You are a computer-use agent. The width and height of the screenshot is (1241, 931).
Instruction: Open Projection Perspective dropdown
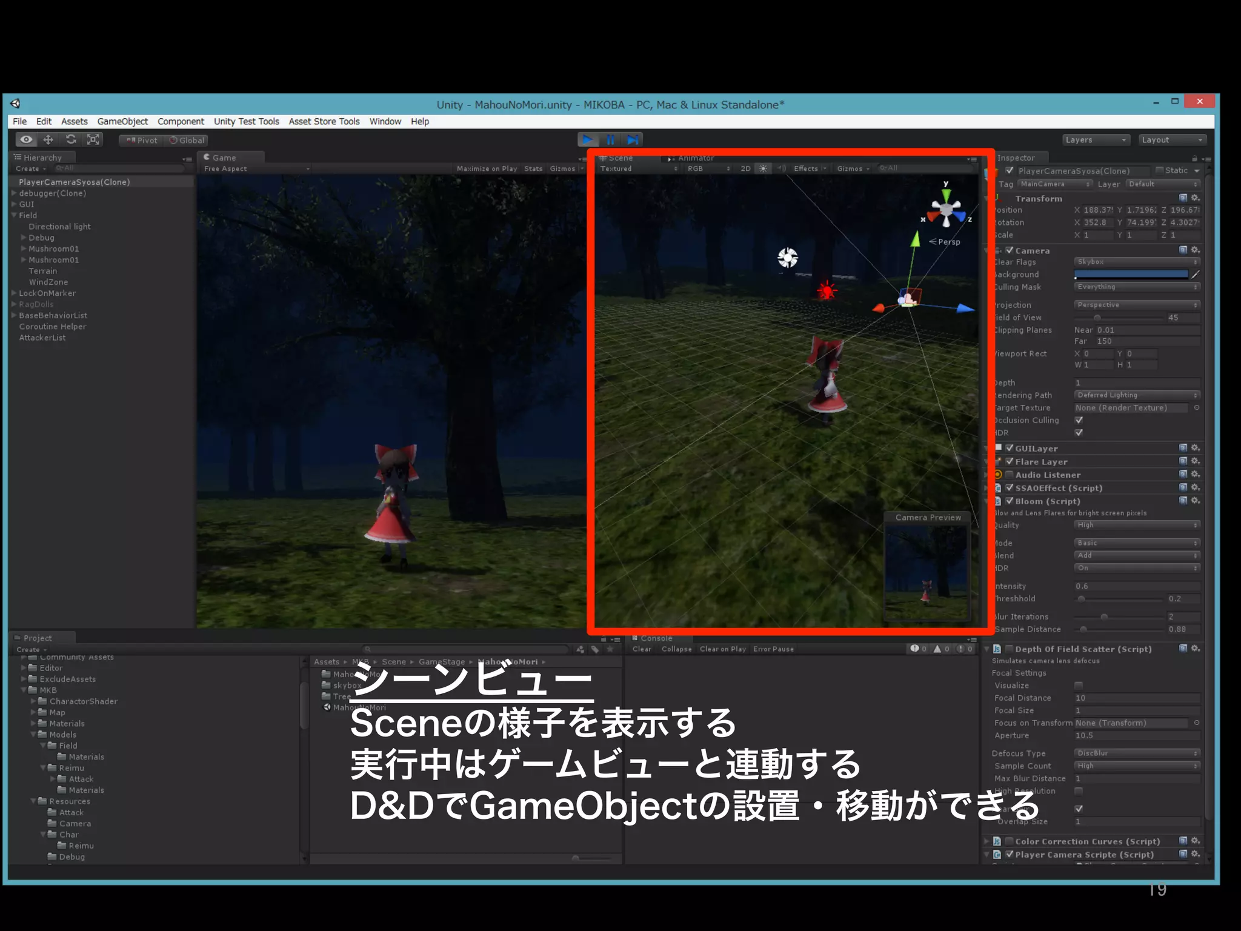coord(1137,305)
